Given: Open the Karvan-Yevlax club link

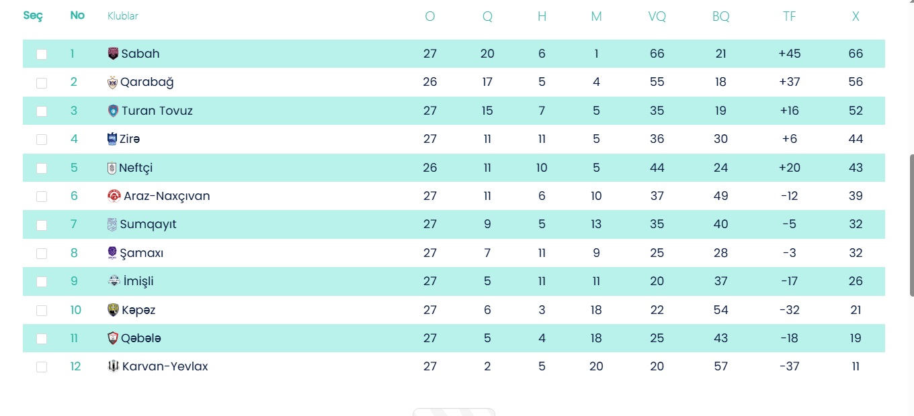Looking at the screenshot, I should click(165, 366).
